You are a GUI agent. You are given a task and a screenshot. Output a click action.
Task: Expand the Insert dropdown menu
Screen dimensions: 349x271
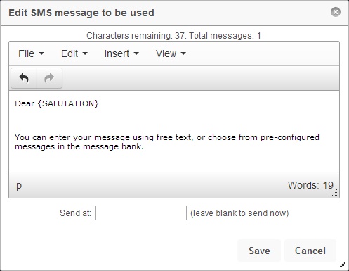pos(121,53)
